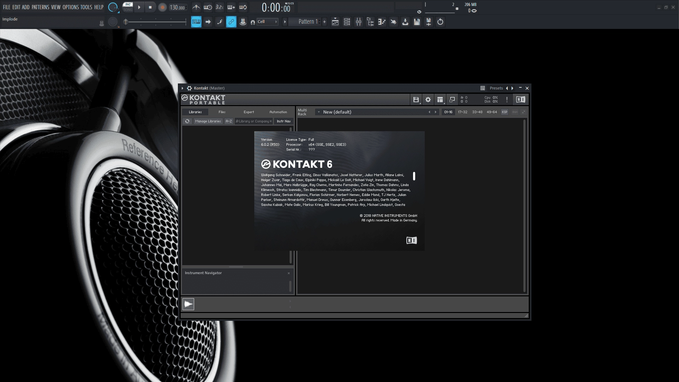Switch to Expert tab
The width and height of the screenshot is (679, 382).
pyautogui.click(x=249, y=112)
